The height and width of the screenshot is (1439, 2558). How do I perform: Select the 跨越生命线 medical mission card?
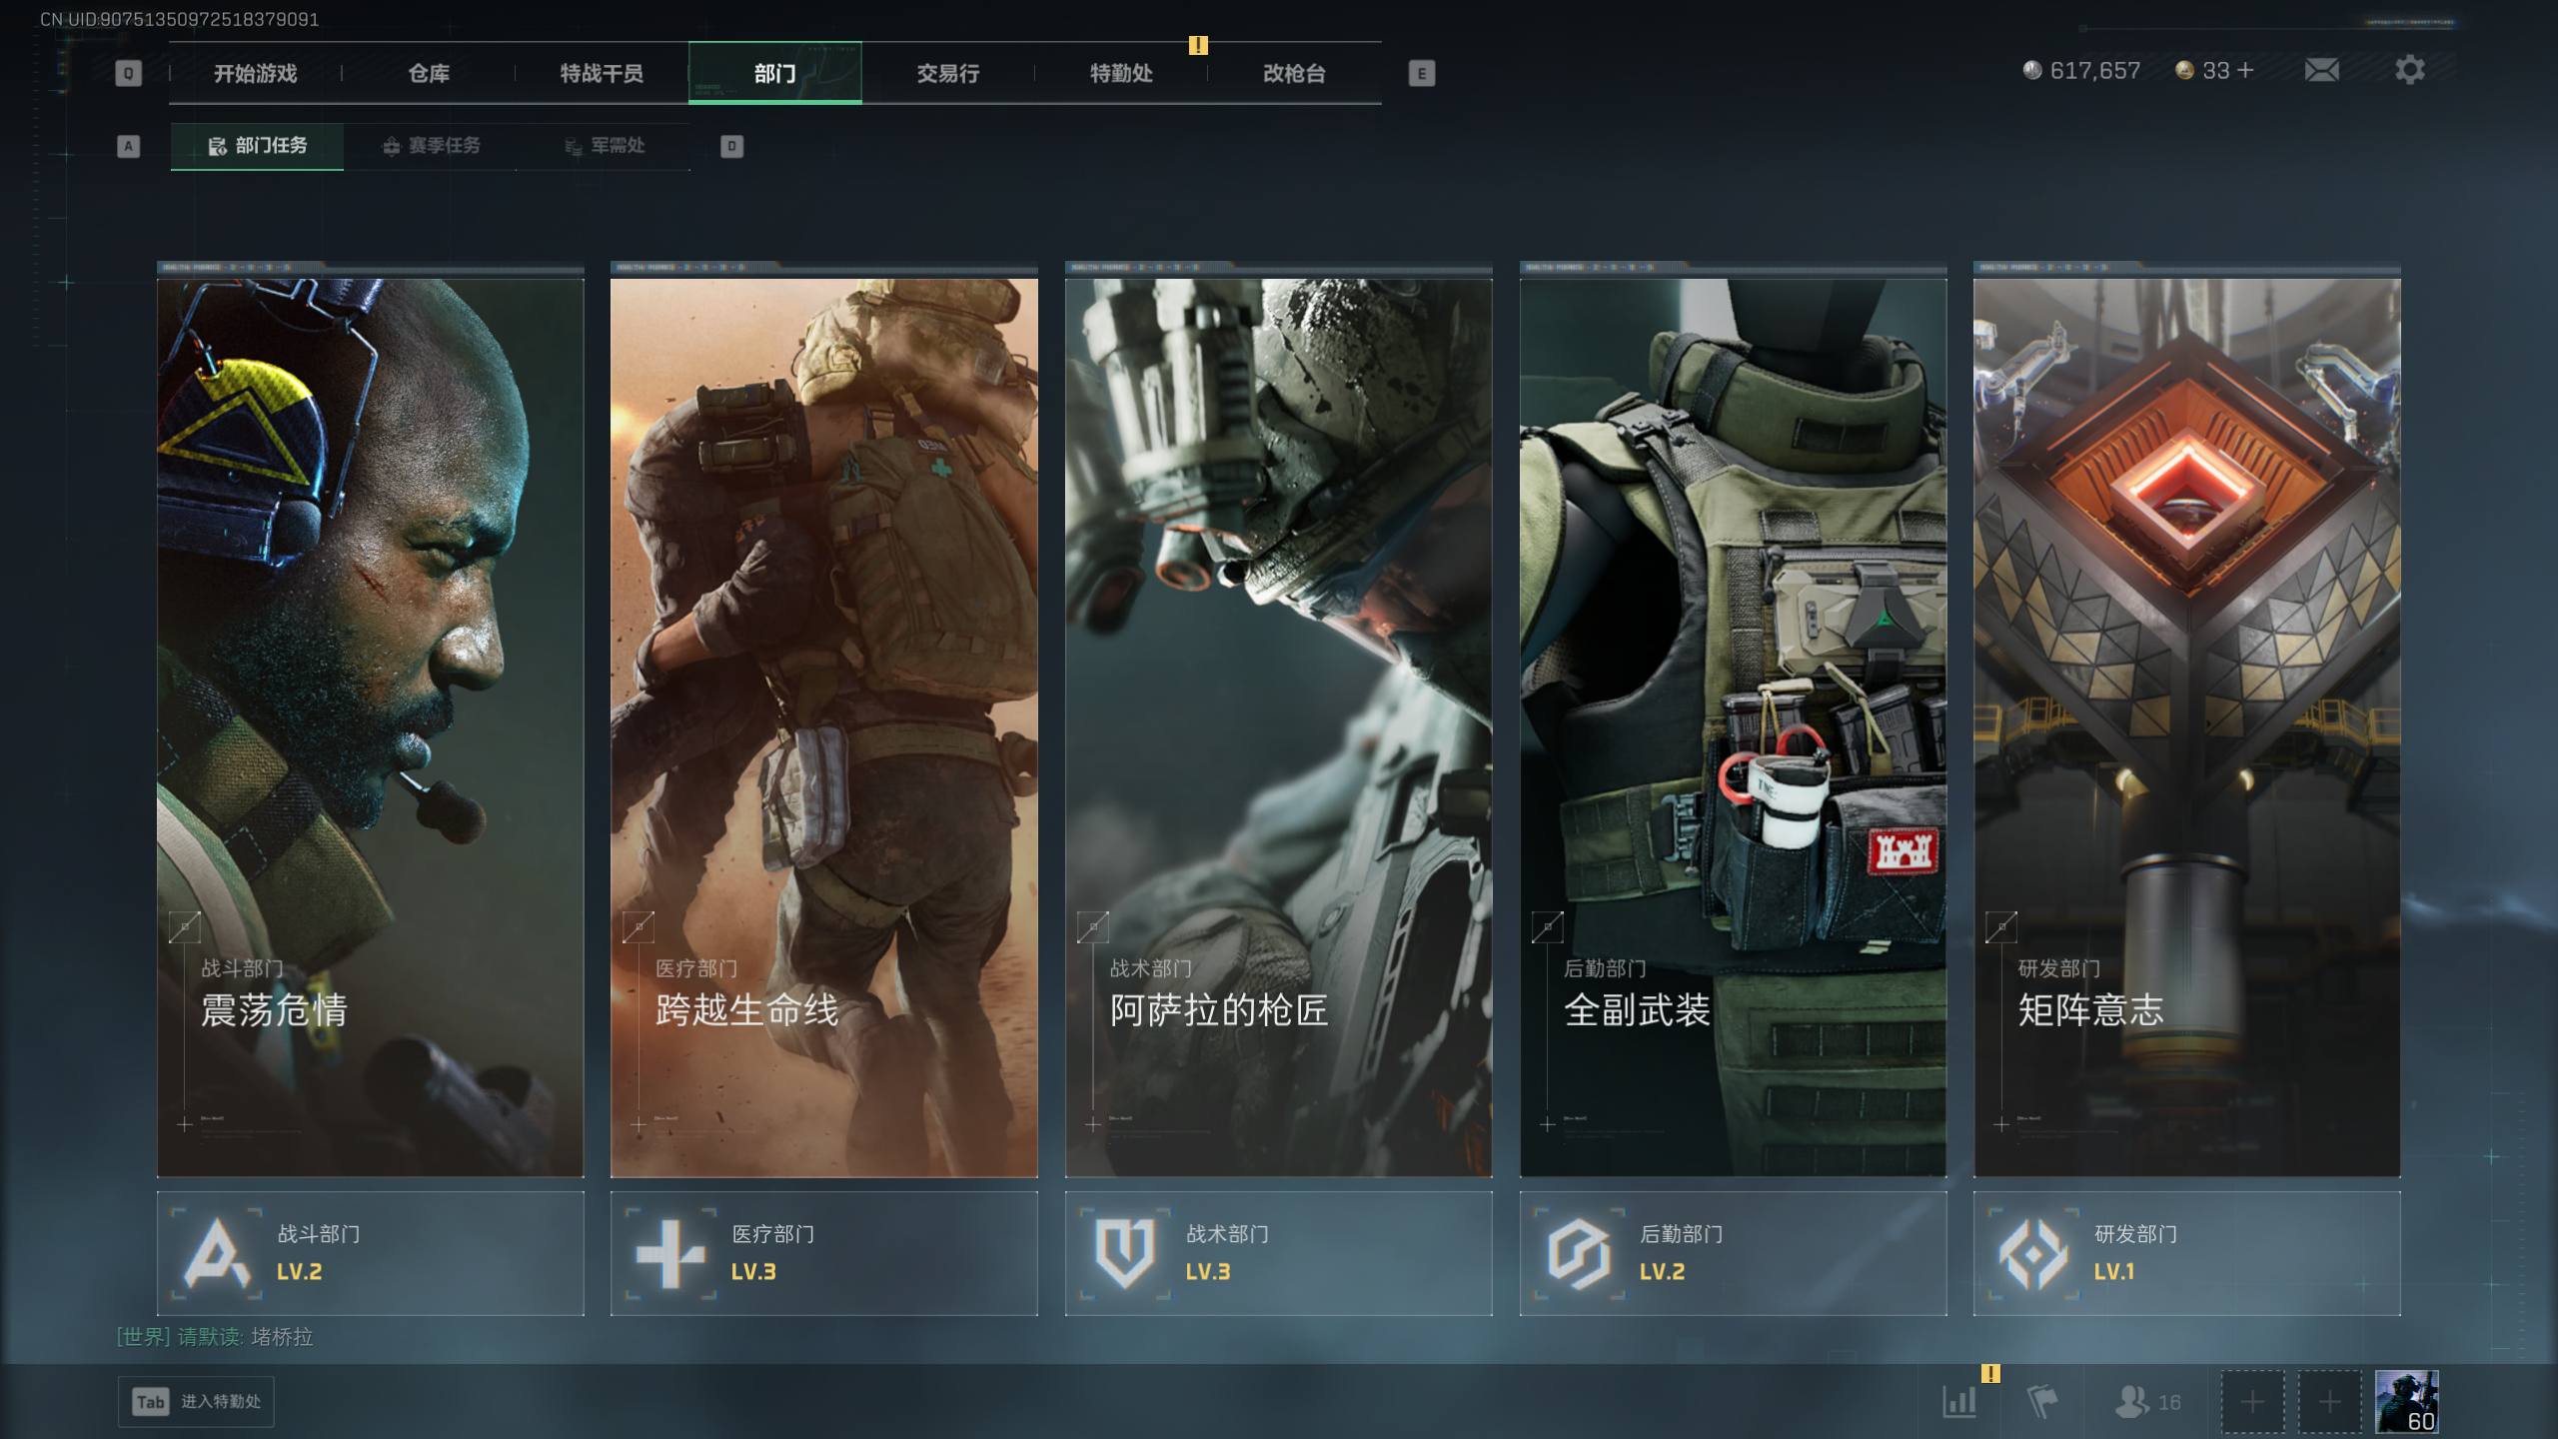click(823, 726)
